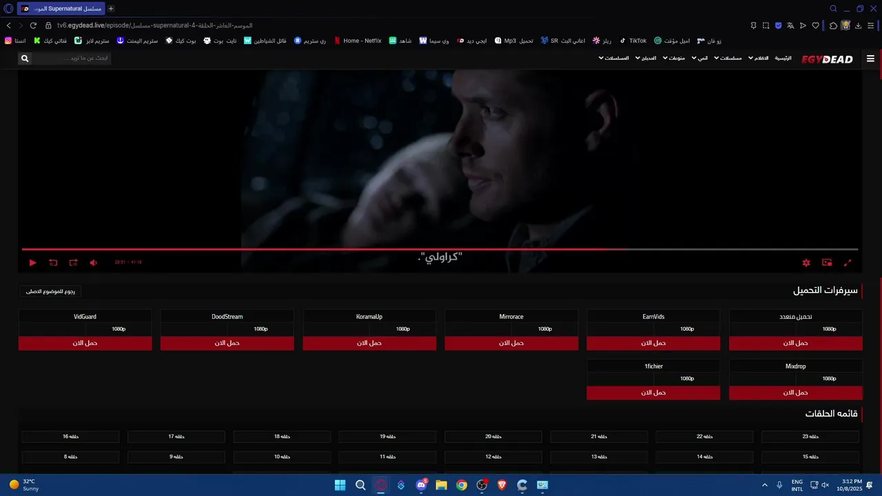This screenshot has width=882, height=496.
Task: Click the snapshot capture toolbar icon
Action: click(766, 25)
